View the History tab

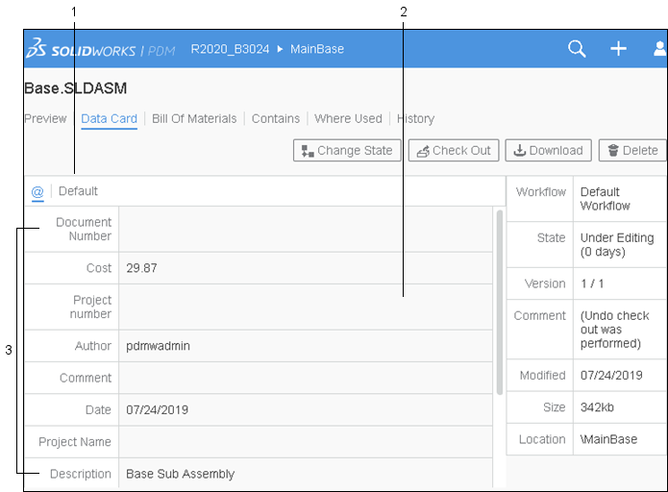point(415,119)
